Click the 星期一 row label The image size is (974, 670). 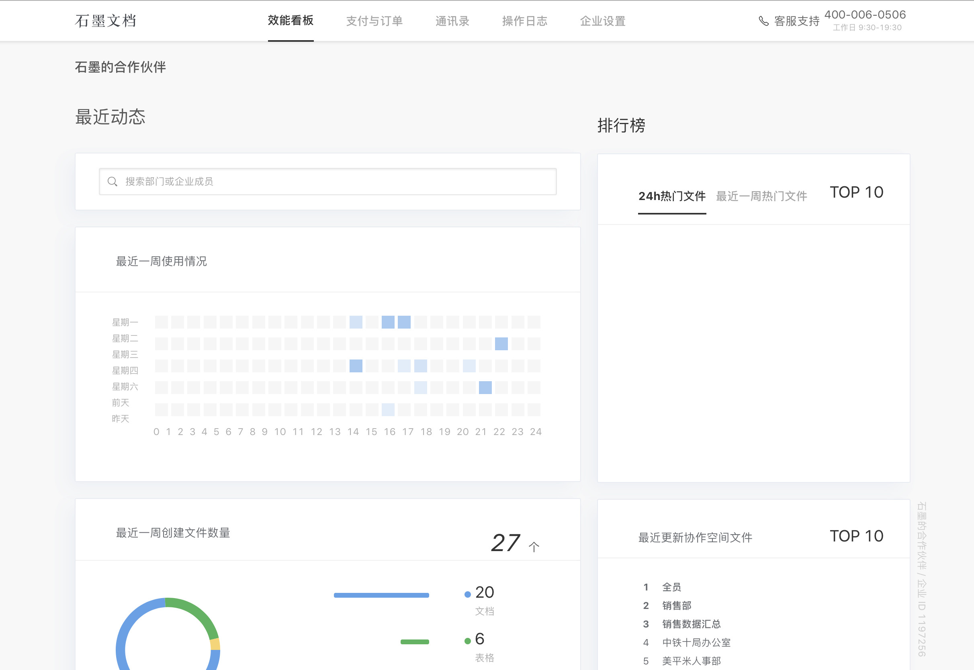click(x=125, y=322)
